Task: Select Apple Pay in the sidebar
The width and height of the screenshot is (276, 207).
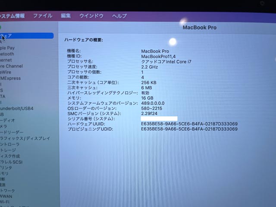Action: [9, 48]
